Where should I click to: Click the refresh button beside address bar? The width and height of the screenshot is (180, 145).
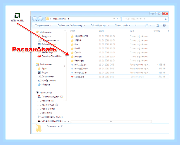click(x=118, y=19)
